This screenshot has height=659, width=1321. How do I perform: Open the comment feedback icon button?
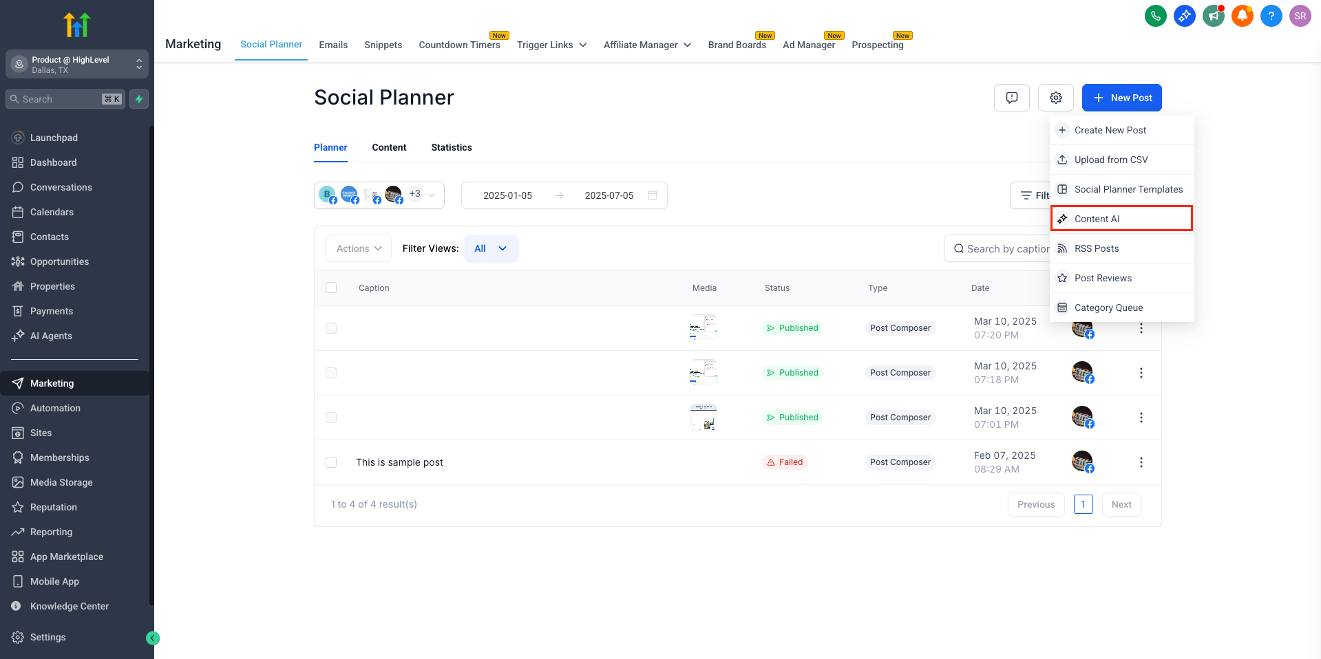pos(1011,98)
